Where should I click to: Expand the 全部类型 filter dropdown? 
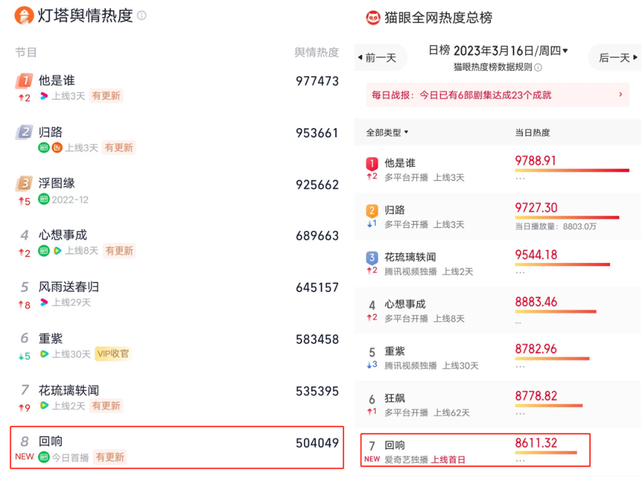[x=387, y=132]
